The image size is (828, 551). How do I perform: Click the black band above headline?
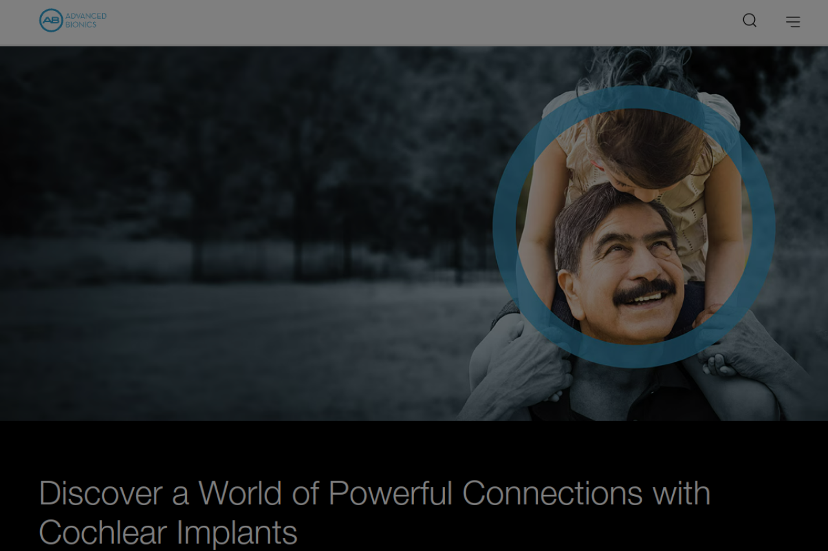tap(414, 446)
